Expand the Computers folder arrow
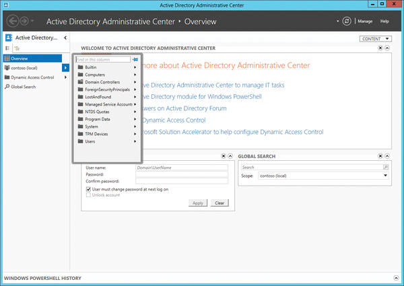 coord(135,75)
